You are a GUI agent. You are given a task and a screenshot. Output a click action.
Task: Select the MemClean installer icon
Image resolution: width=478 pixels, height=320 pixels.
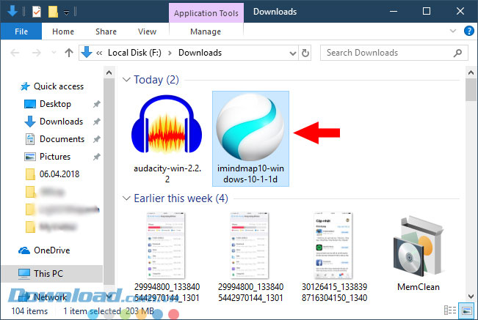[419, 247]
